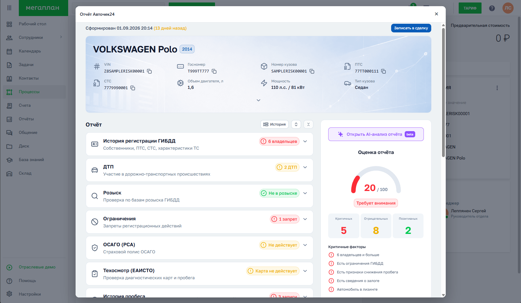The image size is (521, 303).
Task: Expand the ДТП section chevron
Action: [305, 167]
